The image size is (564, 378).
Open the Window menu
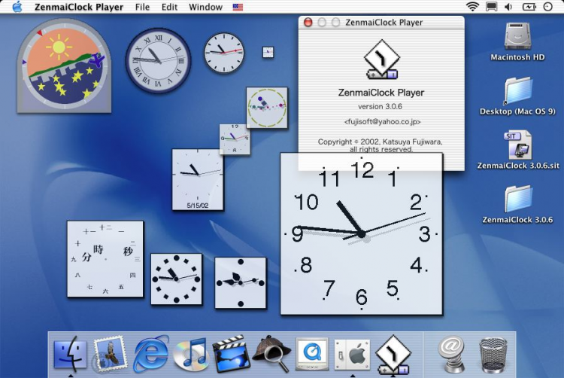(205, 7)
